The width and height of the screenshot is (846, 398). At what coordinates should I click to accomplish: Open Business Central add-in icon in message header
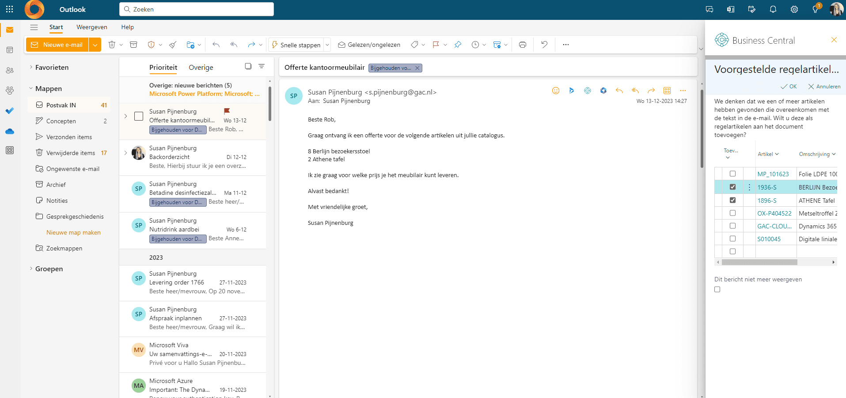tap(588, 91)
